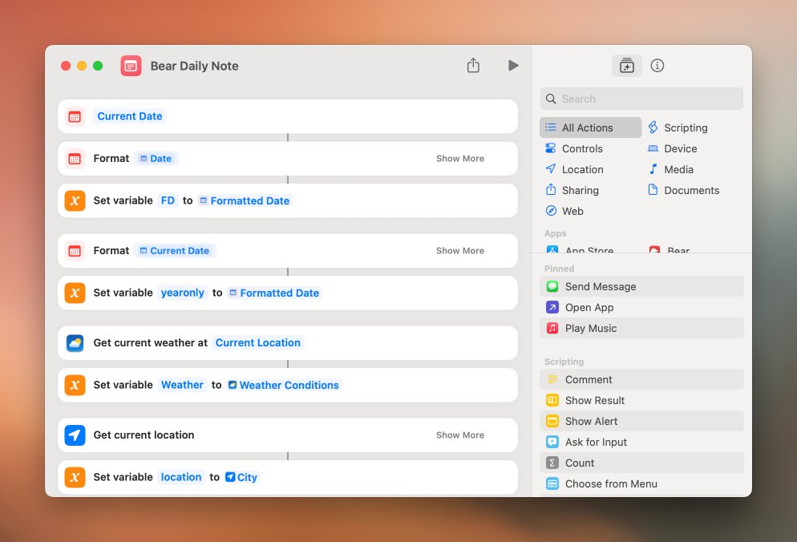
Task: Click the orange variable icon of Weather action
Action: point(75,385)
